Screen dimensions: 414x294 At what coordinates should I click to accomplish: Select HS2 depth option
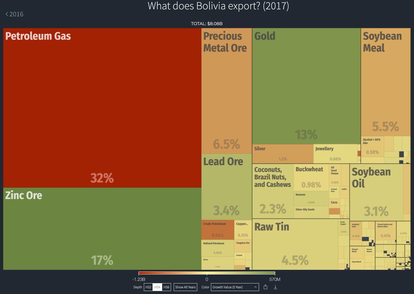(x=148, y=287)
